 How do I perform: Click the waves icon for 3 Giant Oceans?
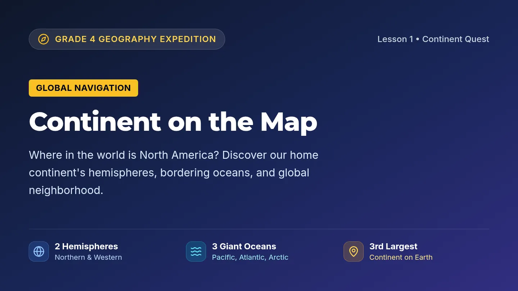[196, 251]
